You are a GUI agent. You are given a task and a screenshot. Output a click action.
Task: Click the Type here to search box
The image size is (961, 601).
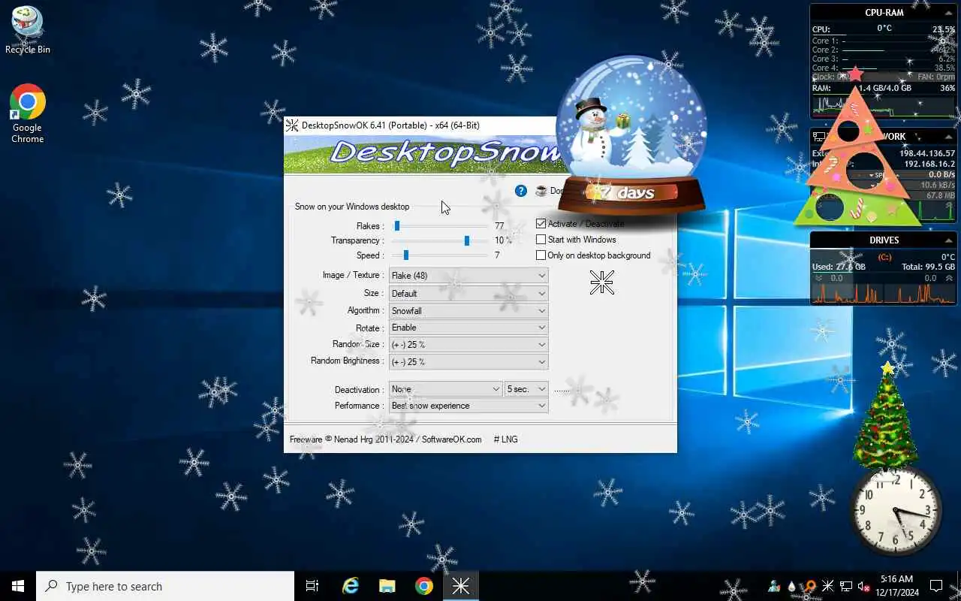tap(165, 586)
